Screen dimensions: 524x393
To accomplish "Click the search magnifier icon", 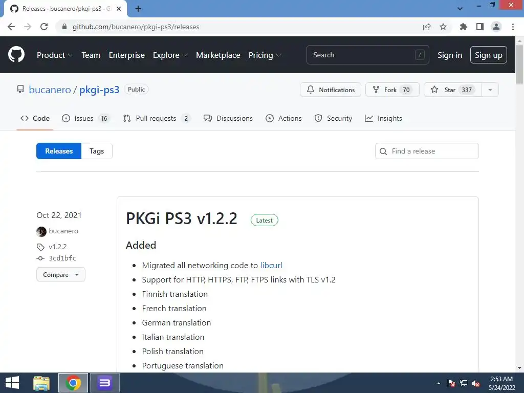I will [x=383, y=151].
